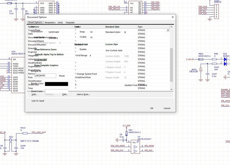Select ferrite bead FB2 in schematic

127,133
